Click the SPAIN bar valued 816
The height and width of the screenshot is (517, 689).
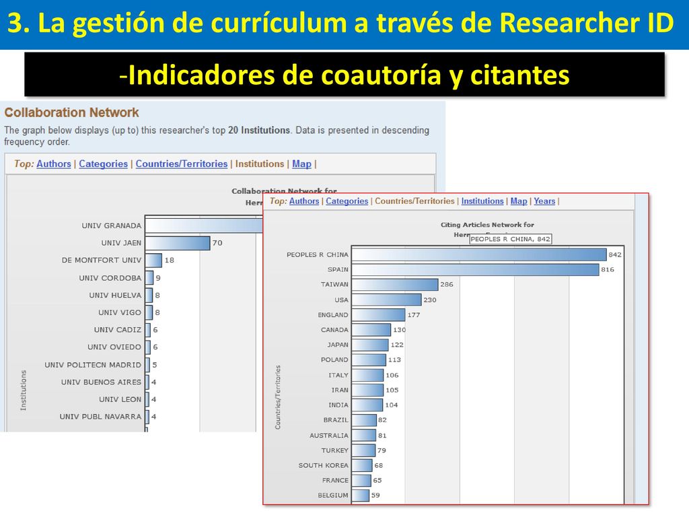point(475,269)
